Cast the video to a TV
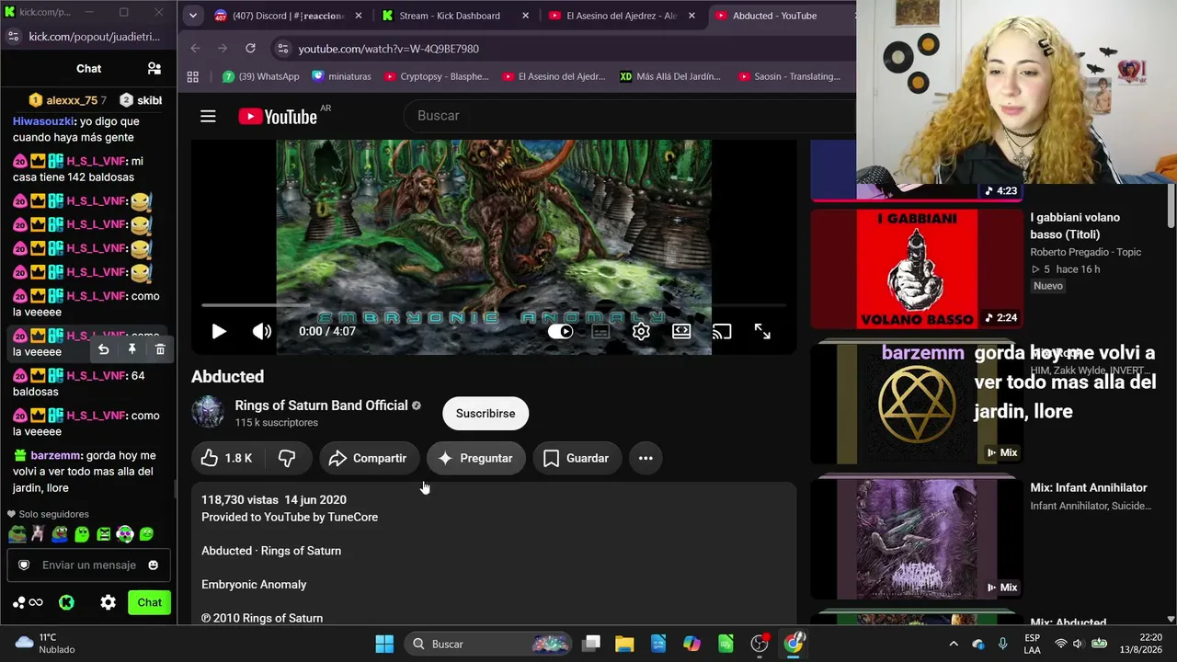1177x662 pixels. pos(722,331)
